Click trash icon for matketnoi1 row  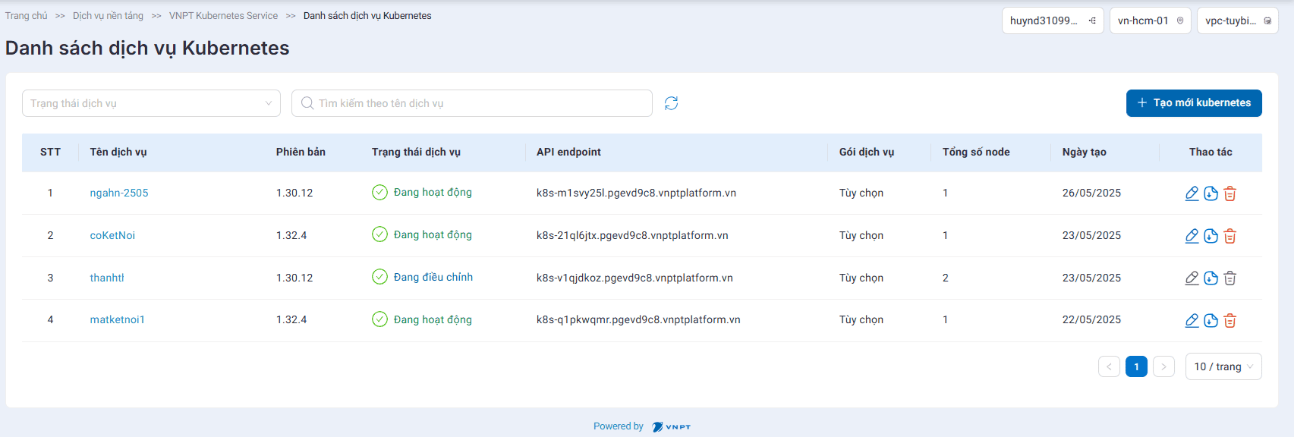tap(1229, 320)
